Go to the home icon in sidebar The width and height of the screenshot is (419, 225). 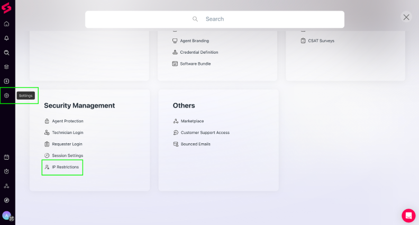pos(7,24)
